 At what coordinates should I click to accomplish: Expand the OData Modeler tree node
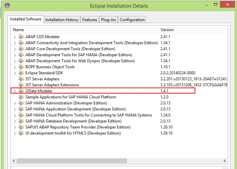point(15,91)
